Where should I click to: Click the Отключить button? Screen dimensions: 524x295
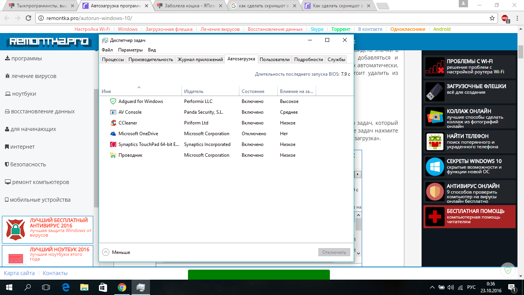click(x=334, y=252)
